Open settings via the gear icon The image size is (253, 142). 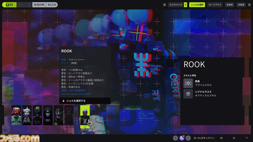(234, 138)
